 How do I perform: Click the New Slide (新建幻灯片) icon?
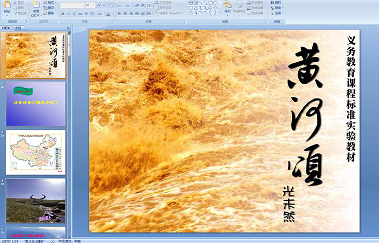36,4
